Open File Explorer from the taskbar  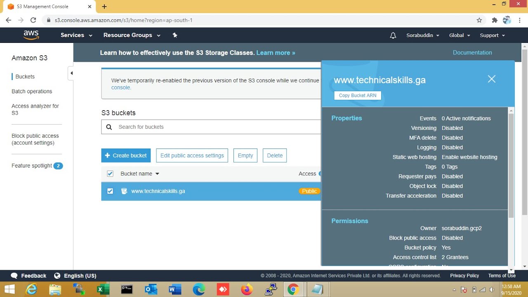55,290
